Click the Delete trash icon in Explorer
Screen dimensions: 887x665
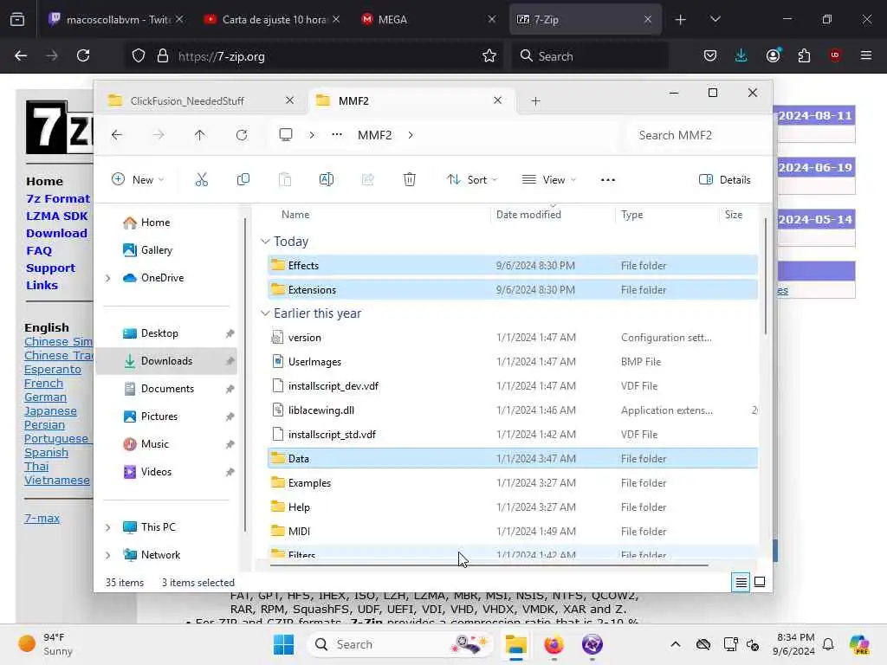click(410, 180)
